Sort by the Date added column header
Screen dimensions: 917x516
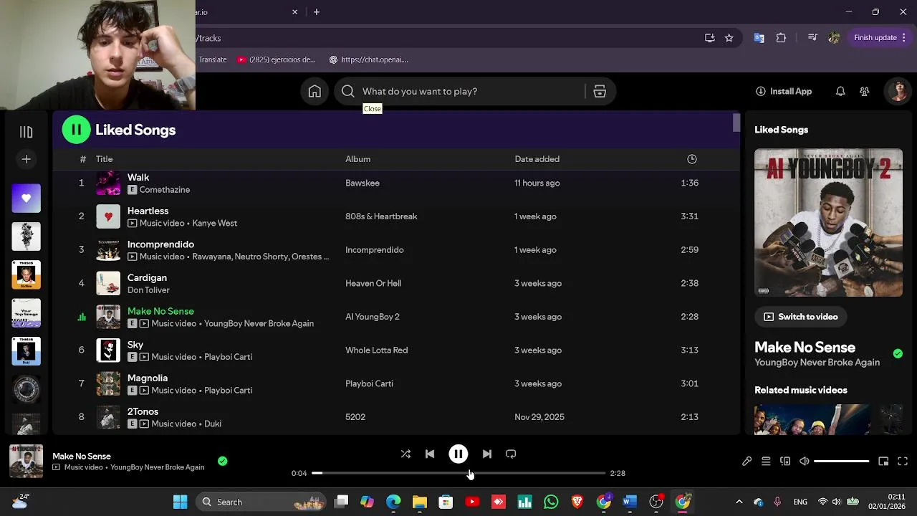click(x=537, y=159)
